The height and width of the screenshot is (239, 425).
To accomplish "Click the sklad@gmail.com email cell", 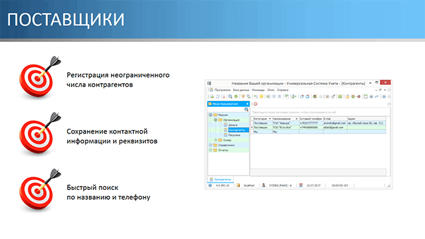I will (x=335, y=127).
